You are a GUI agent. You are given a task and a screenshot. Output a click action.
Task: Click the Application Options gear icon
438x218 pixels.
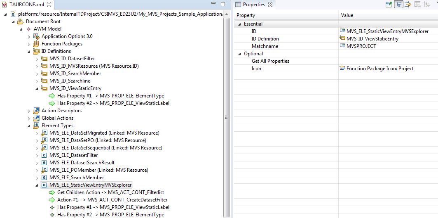36,36
